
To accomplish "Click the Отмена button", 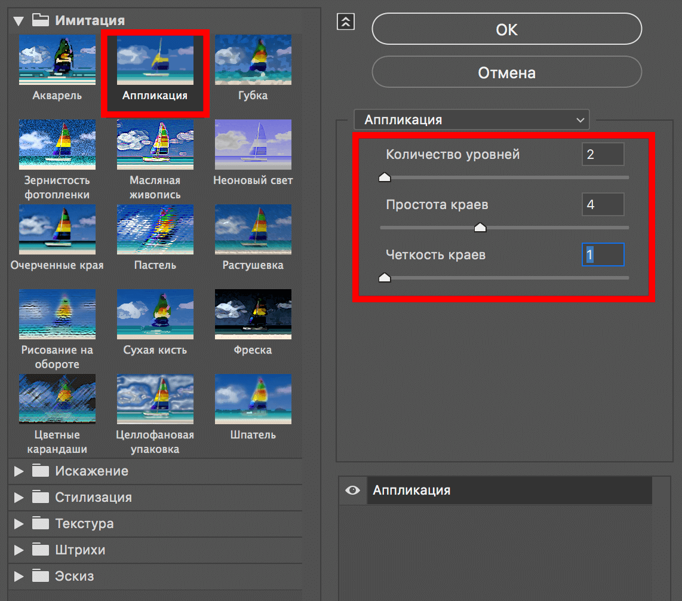I will 506,73.
